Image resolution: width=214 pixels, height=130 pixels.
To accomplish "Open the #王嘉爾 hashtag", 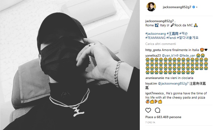I will (x=173, y=33).
